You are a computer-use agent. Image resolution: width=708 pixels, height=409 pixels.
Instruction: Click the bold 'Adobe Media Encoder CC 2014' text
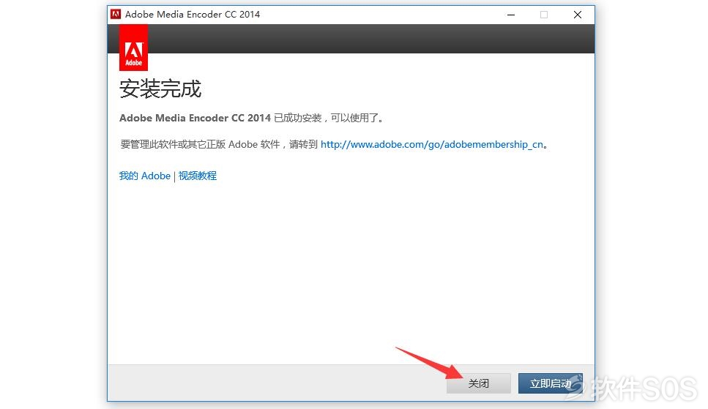(x=195, y=118)
